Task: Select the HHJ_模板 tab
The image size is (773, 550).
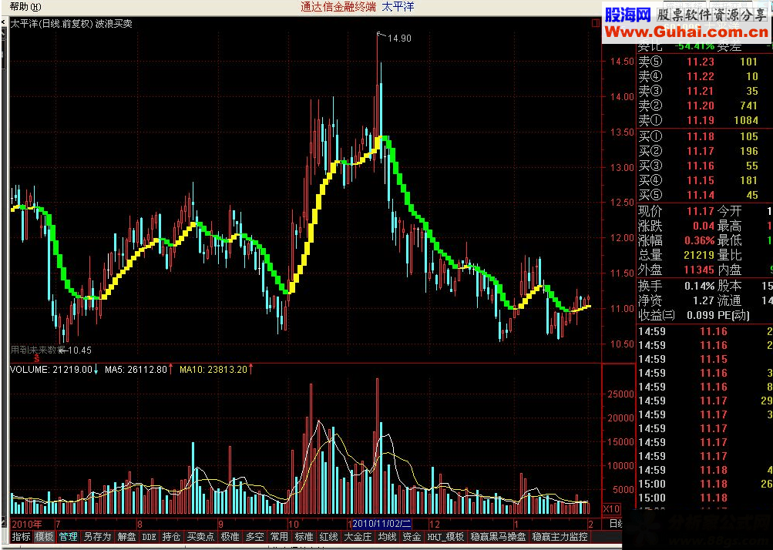Action: pyautogui.click(x=445, y=537)
